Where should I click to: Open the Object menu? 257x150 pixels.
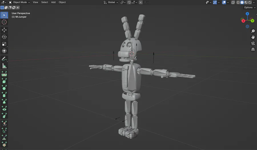[62, 2]
